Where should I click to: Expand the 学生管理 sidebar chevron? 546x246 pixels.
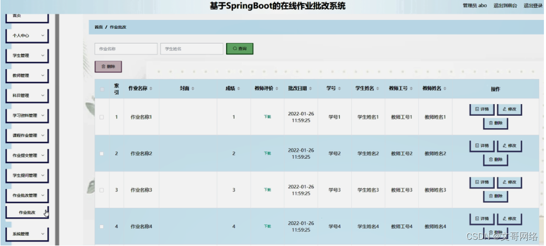click(x=43, y=55)
